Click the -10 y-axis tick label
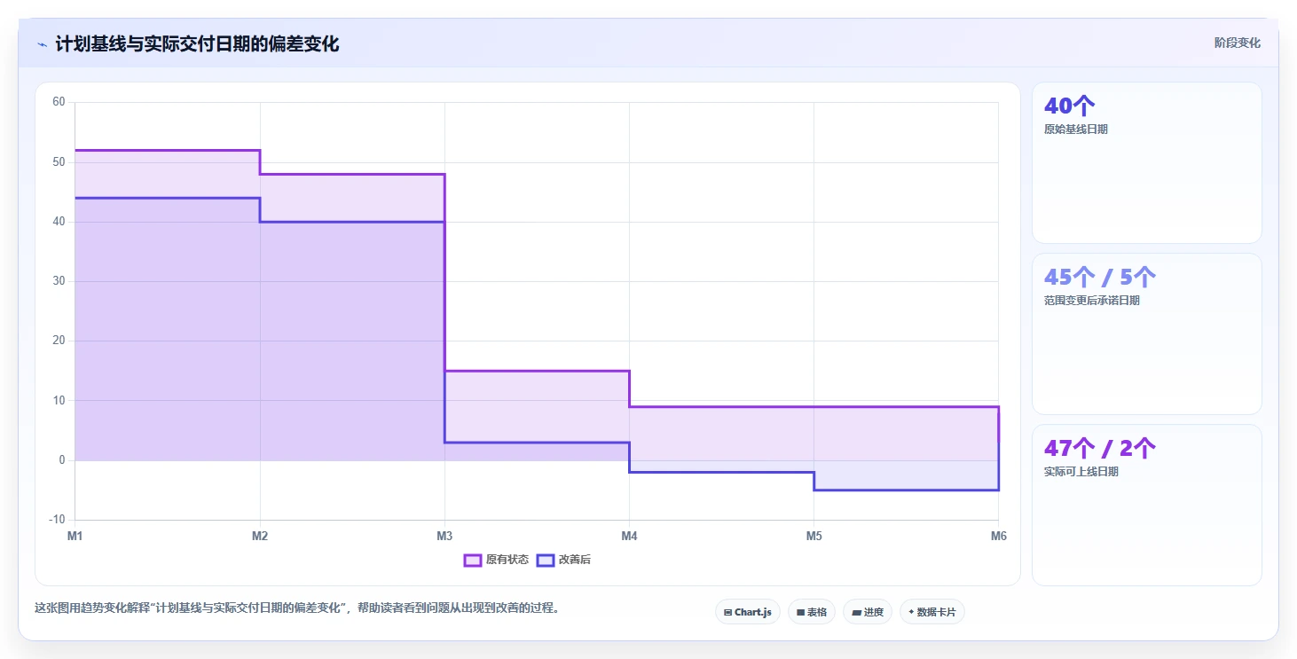The image size is (1297, 659). [57, 520]
